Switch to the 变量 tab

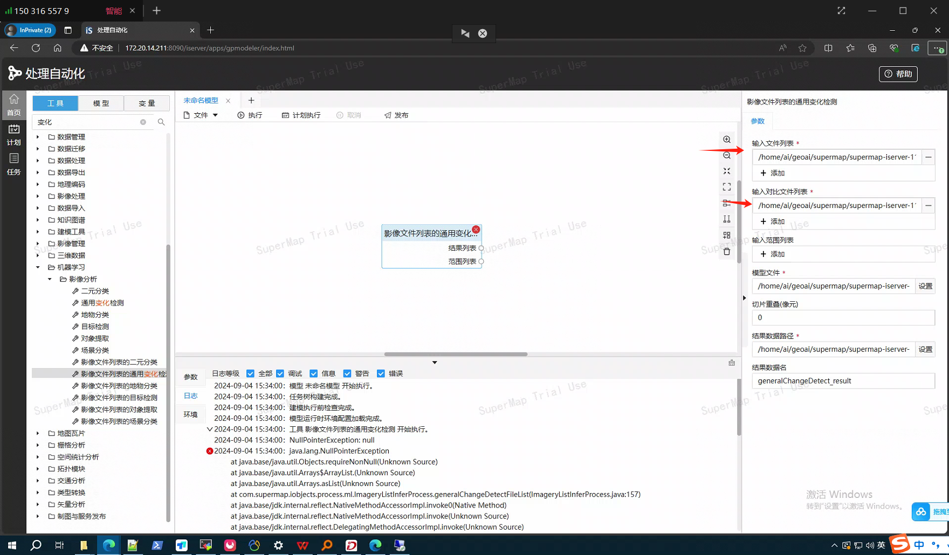[x=147, y=103]
